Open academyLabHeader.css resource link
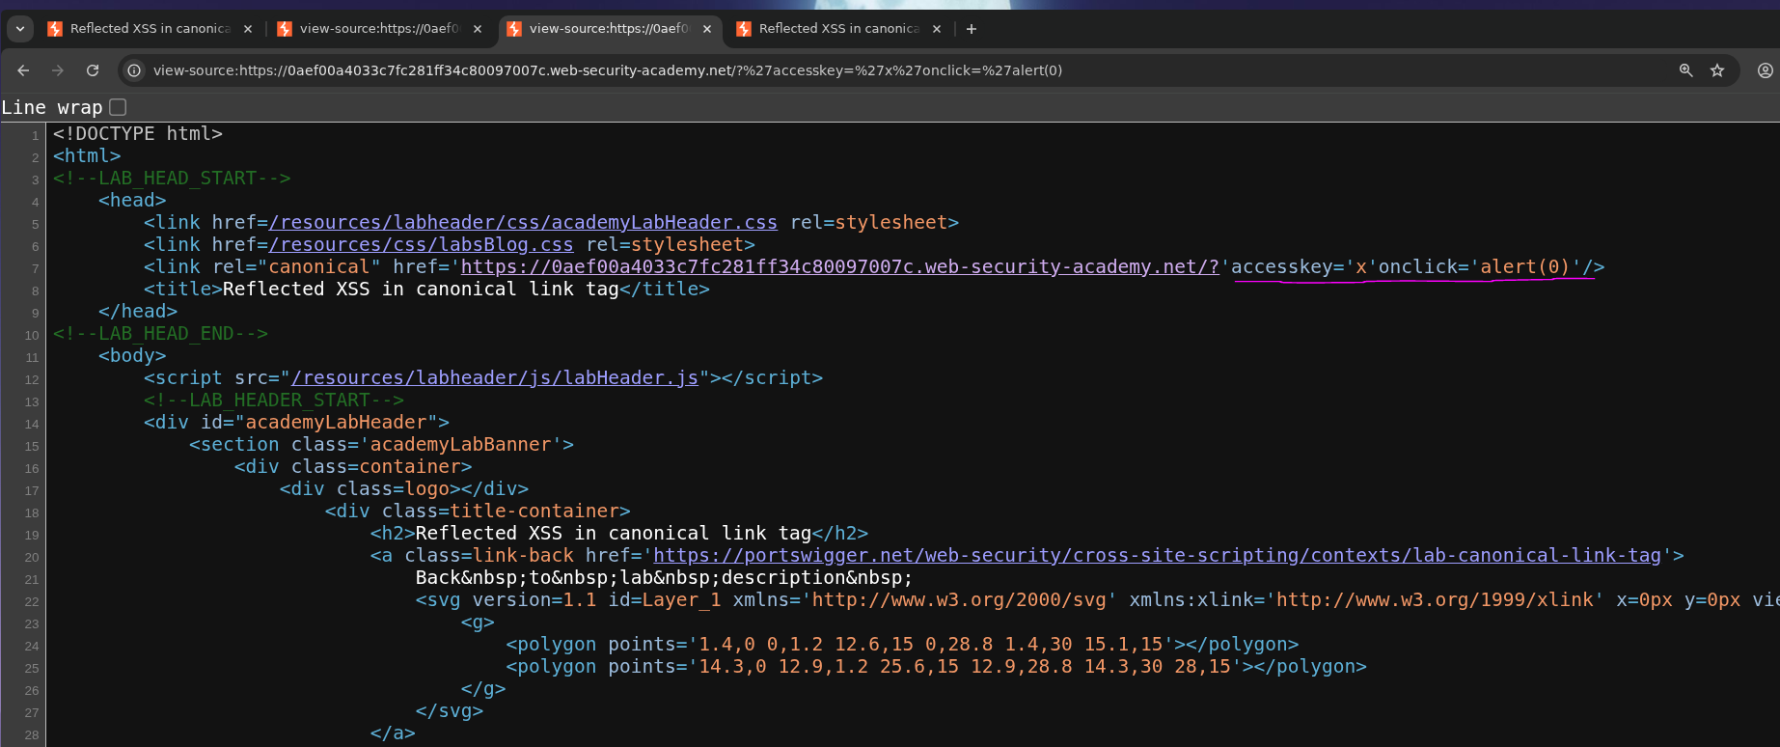Image resolution: width=1780 pixels, height=747 pixels. click(x=523, y=223)
